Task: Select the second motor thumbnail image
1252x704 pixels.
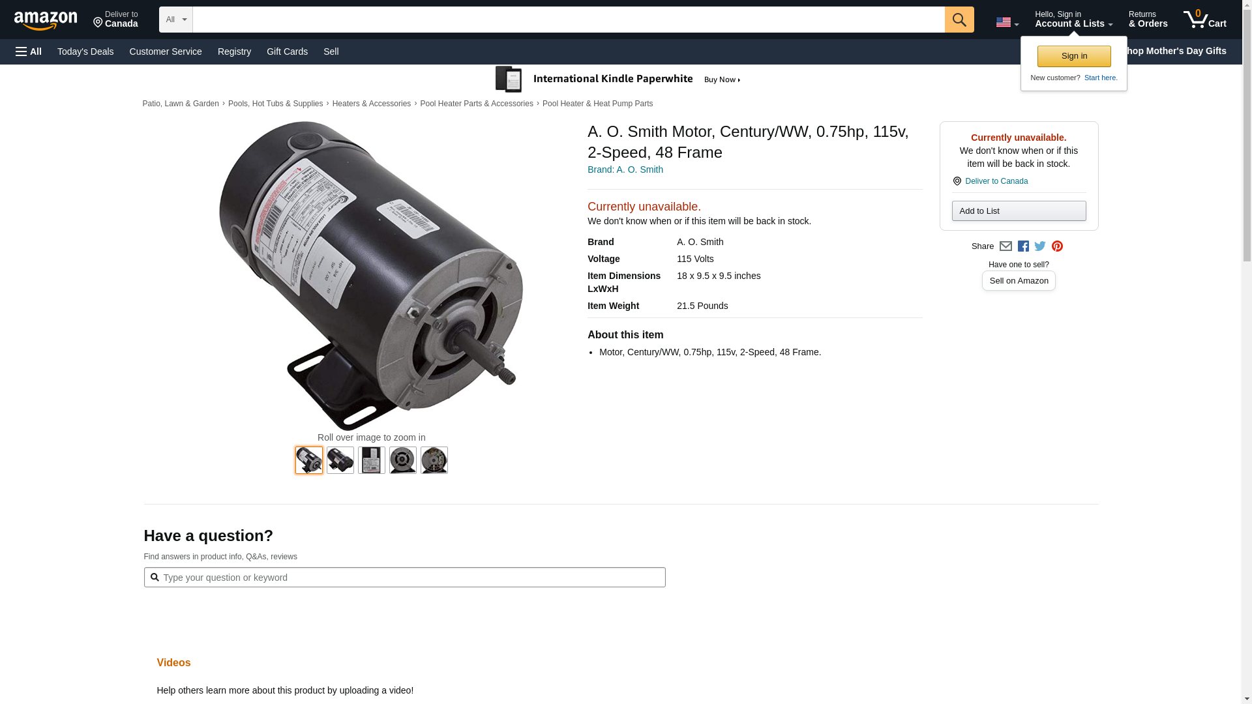Action: click(340, 460)
